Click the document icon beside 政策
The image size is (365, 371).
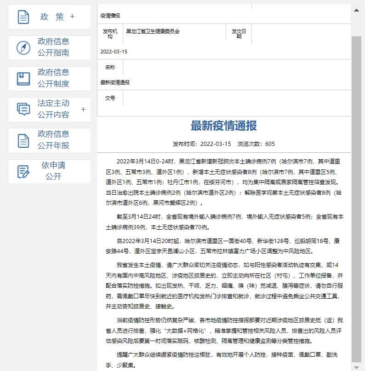tap(23, 17)
